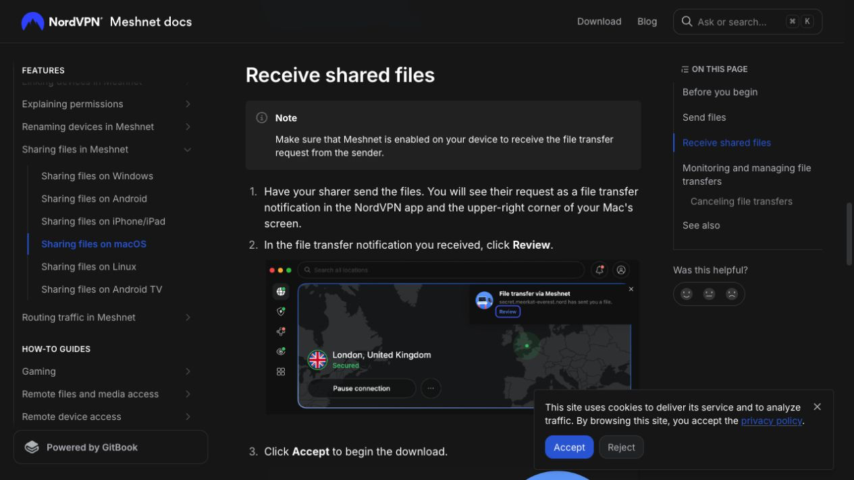Click the search magnifier icon
854x480 pixels.
pyautogui.click(x=687, y=22)
